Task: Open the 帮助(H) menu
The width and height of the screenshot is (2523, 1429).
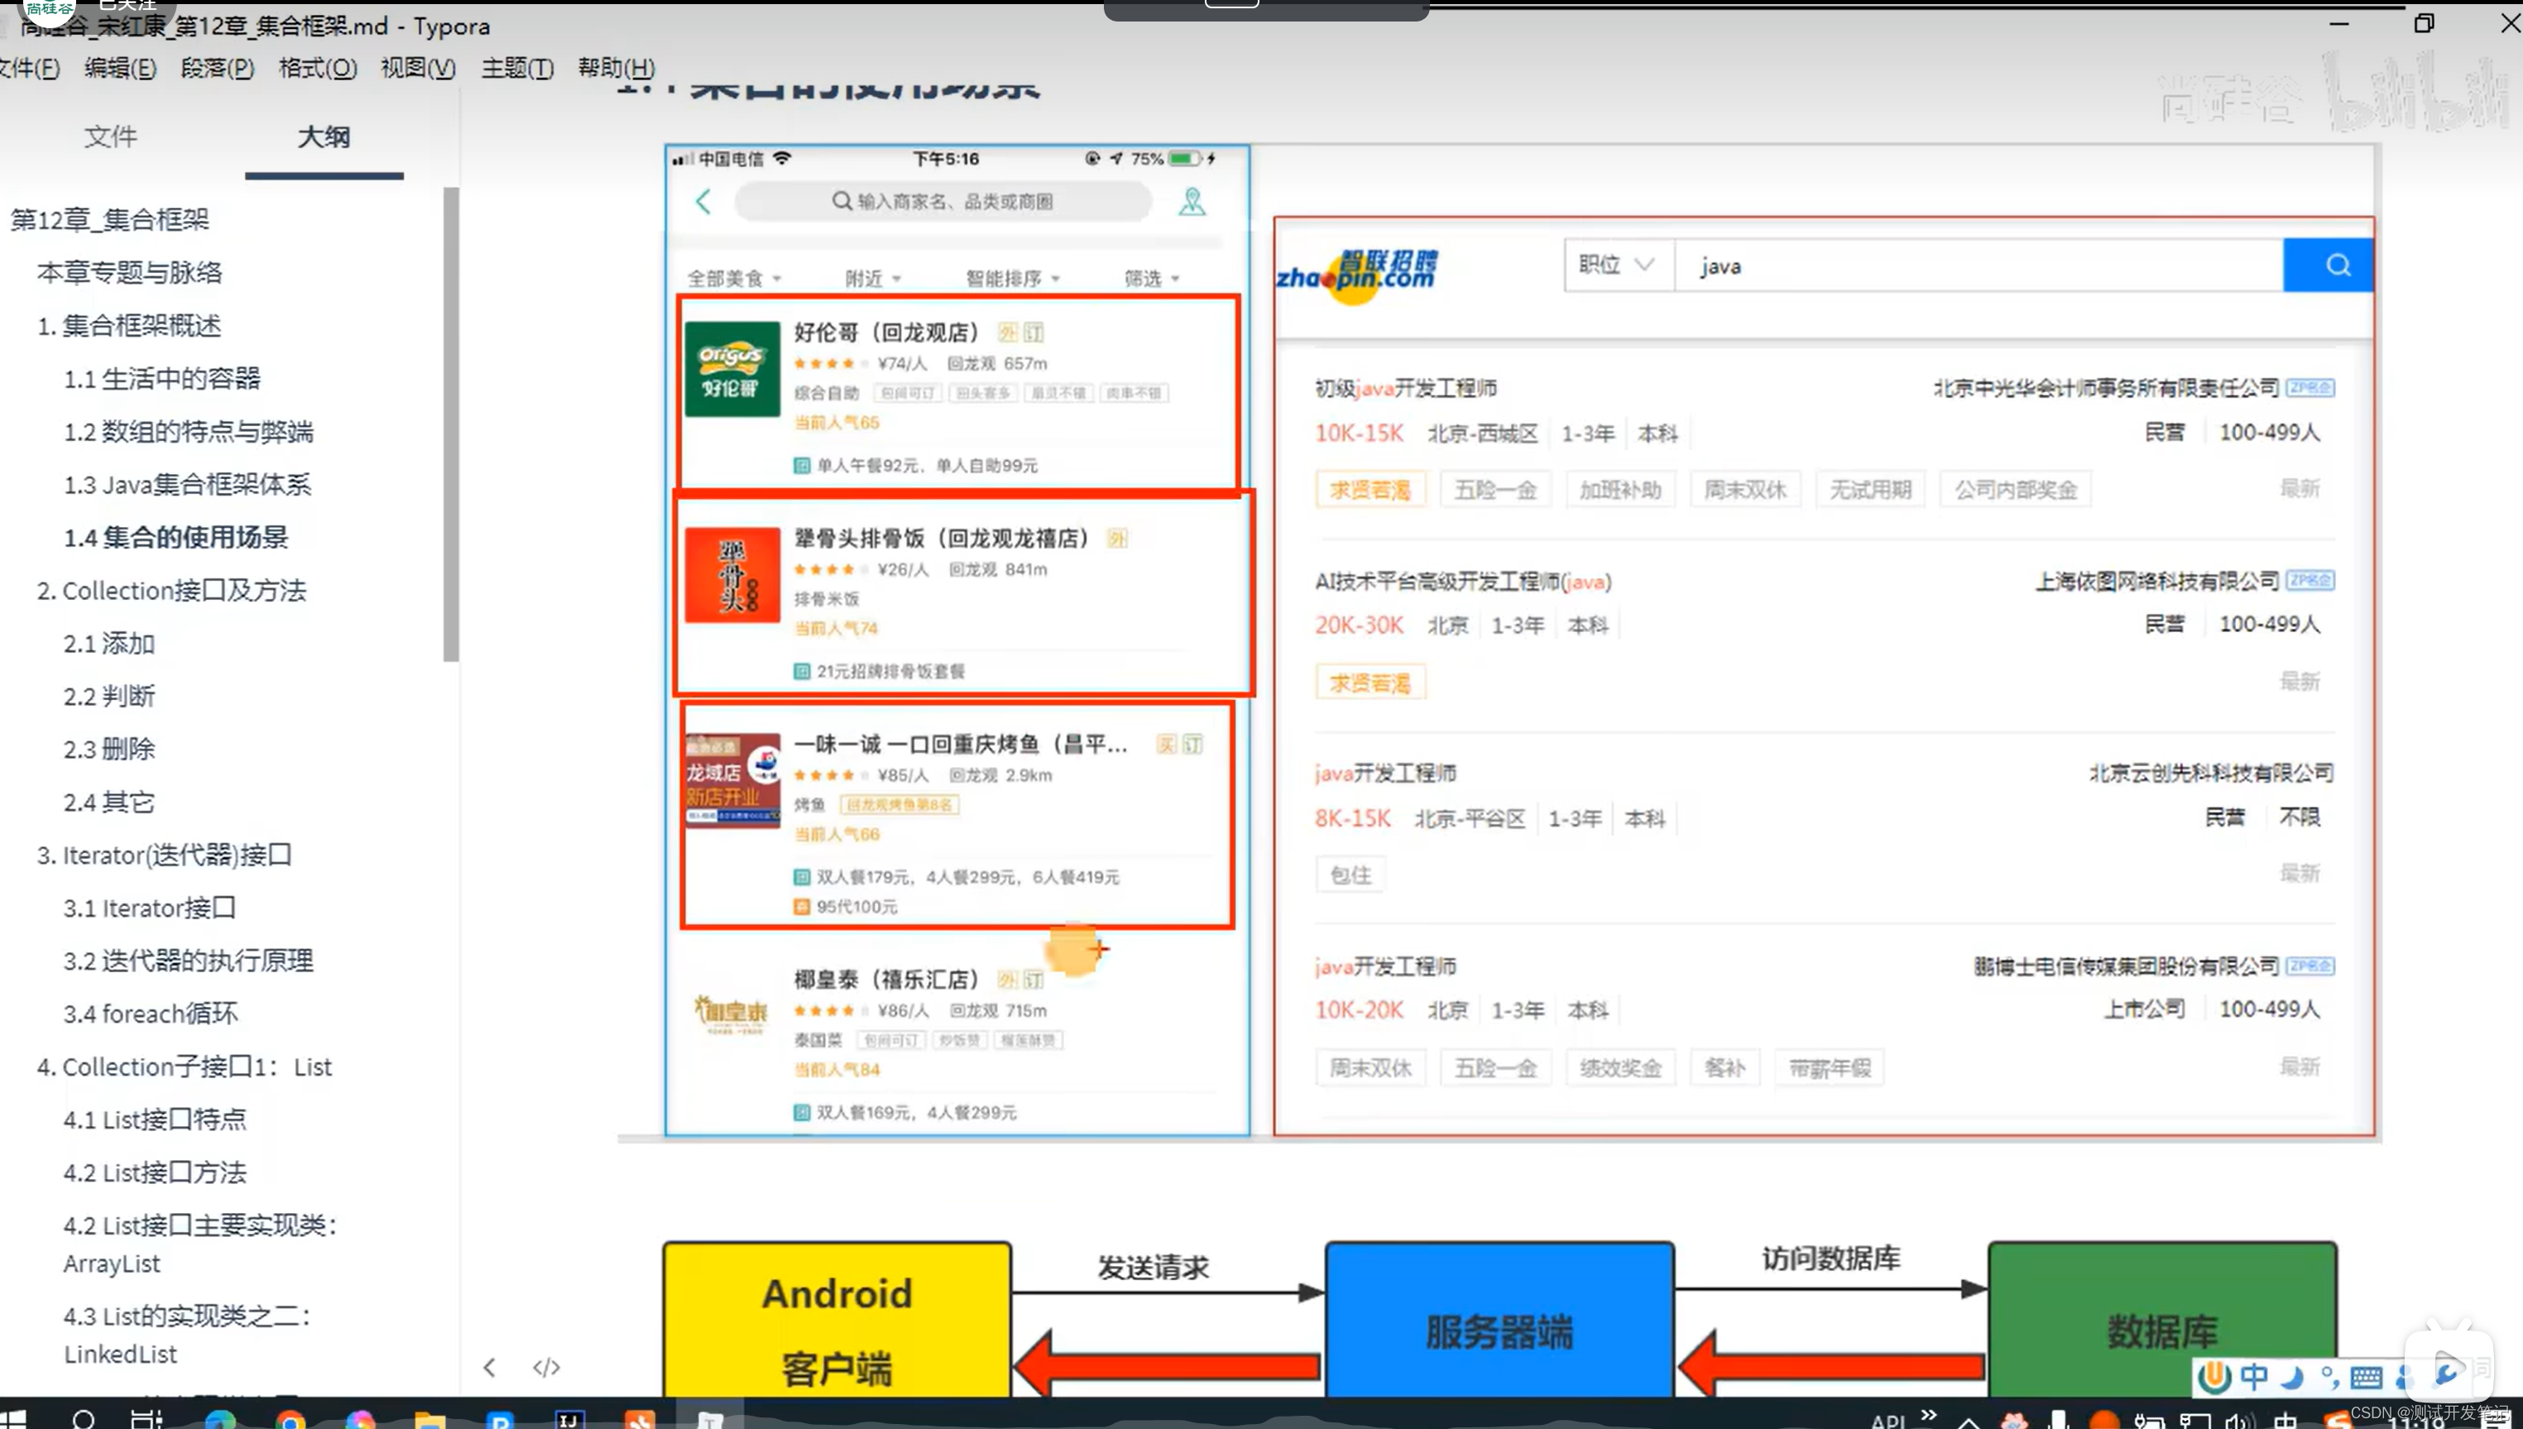Action: pos(616,68)
